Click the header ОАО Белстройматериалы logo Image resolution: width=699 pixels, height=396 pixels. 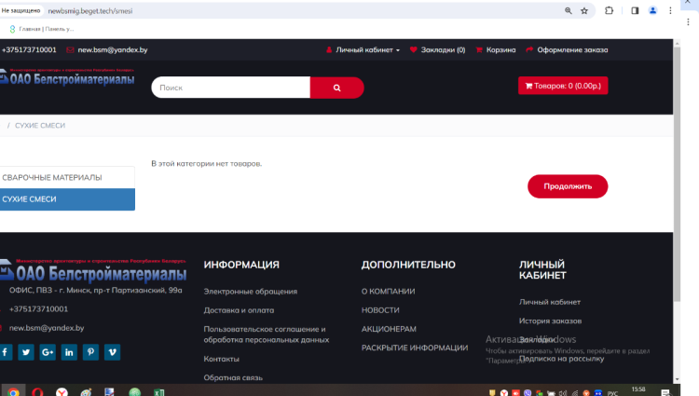coord(67,77)
